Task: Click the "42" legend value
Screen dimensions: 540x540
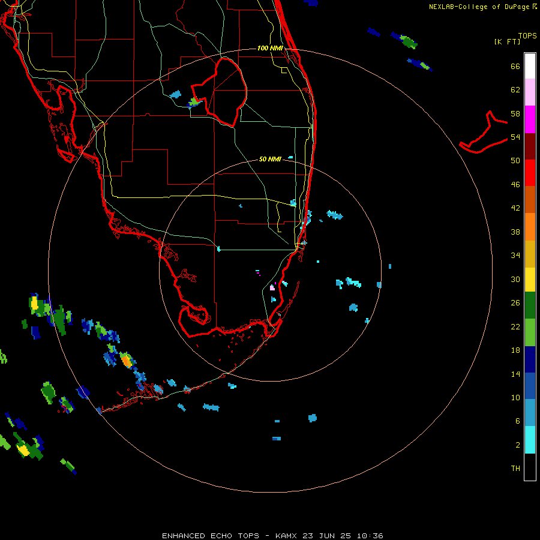Action: click(515, 208)
